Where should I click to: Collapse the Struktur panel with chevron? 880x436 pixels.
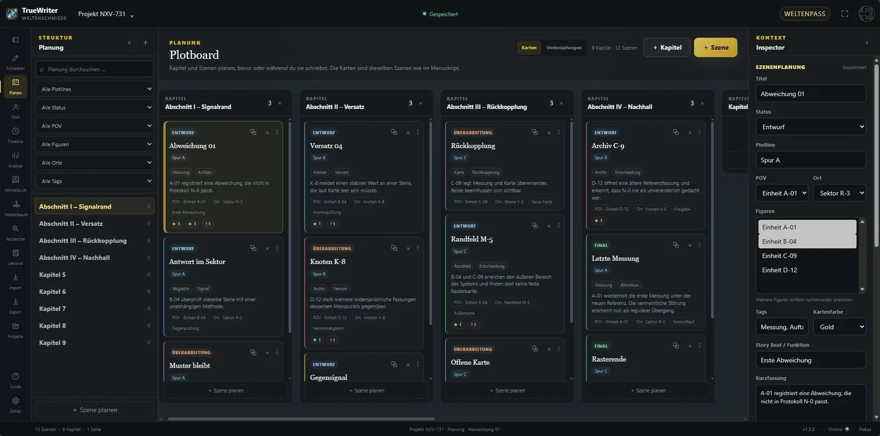pos(129,42)
